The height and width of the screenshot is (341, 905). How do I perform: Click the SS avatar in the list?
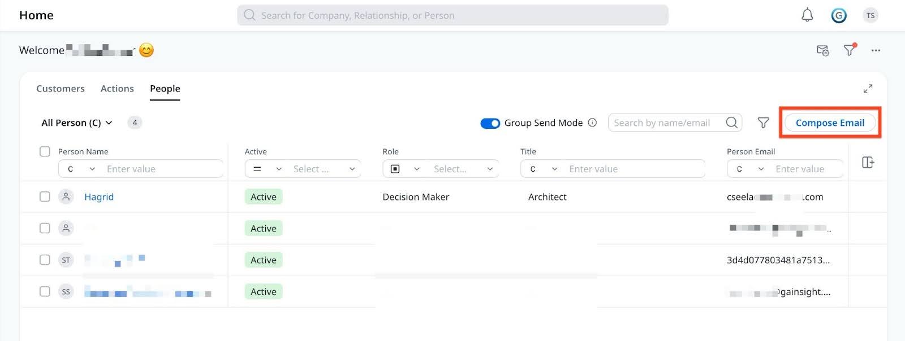pyautogui.click(x=66, y=291)
